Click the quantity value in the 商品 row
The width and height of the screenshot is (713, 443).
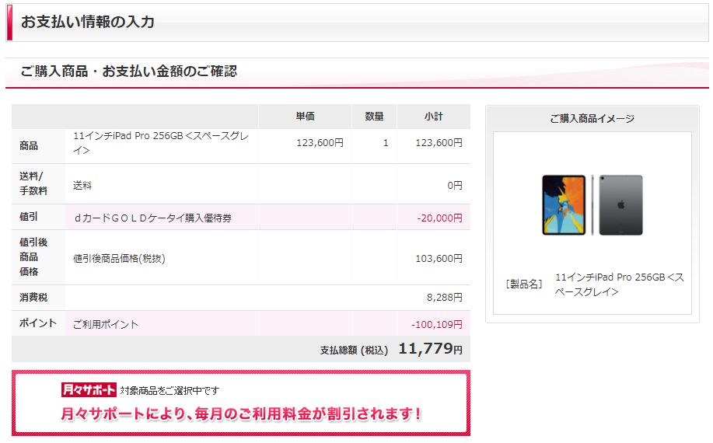point(385,143)
